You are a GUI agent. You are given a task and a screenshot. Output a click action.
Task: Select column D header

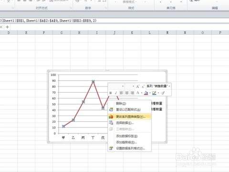click(x=9, y=32)
